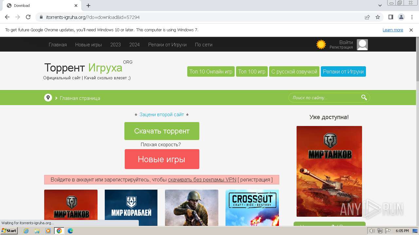Screen dimensions: 419x235
Task: Select the 2024 menu item
Action: tap(134, 45)
